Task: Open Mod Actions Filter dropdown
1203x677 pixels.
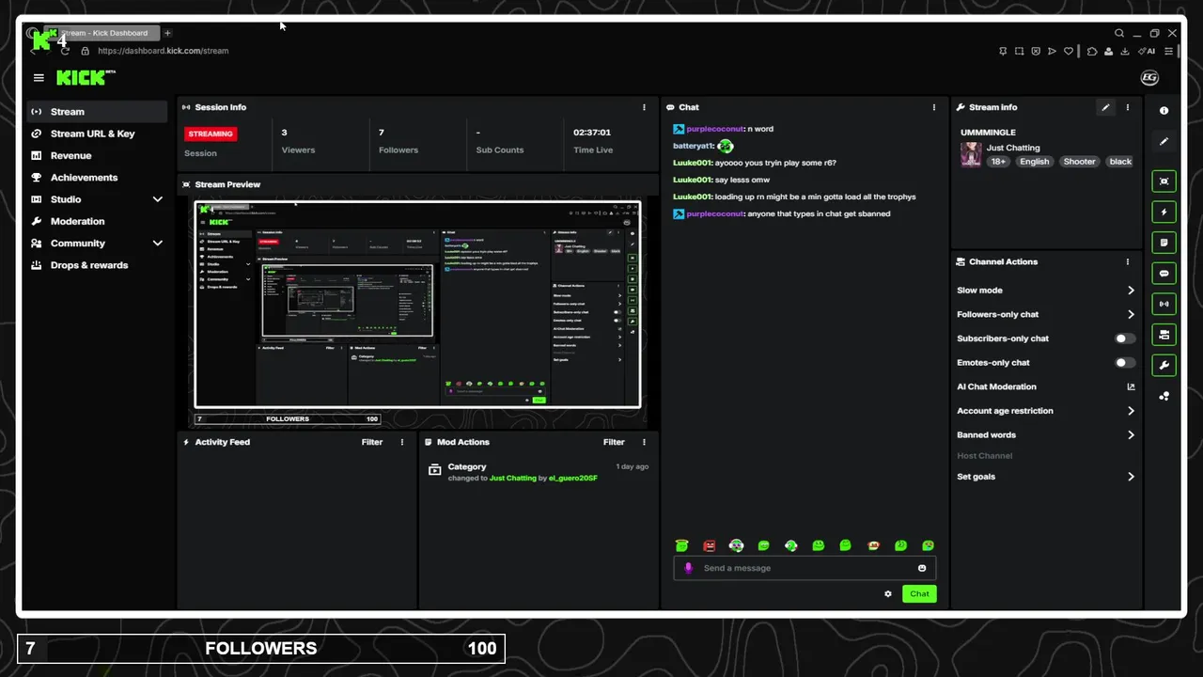Action: click(614, 442)
